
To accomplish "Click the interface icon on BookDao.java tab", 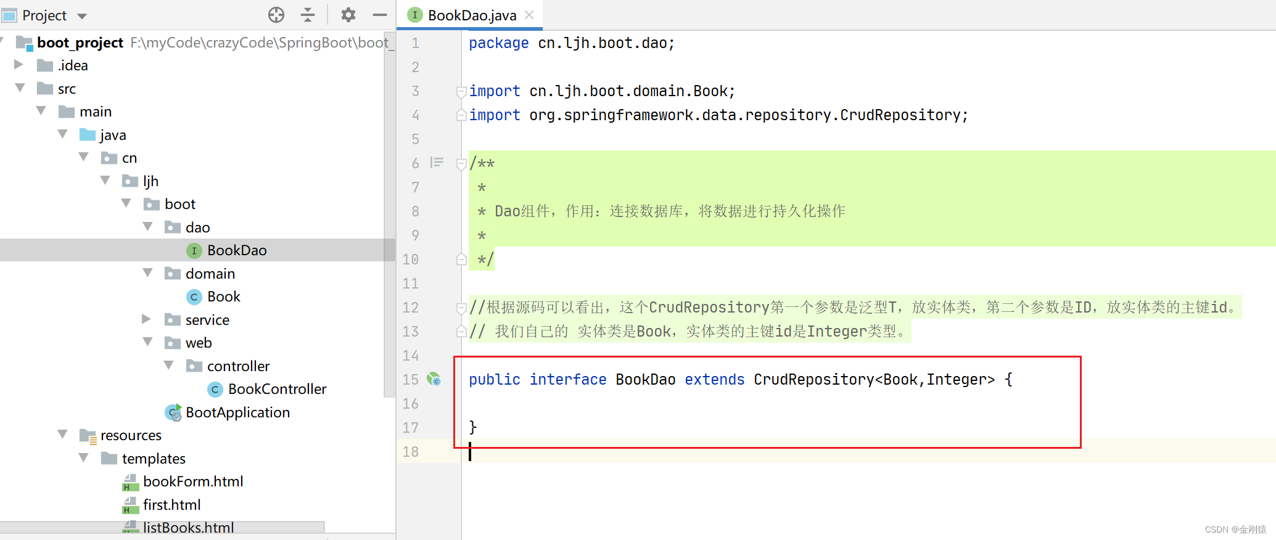I will 415,15.
